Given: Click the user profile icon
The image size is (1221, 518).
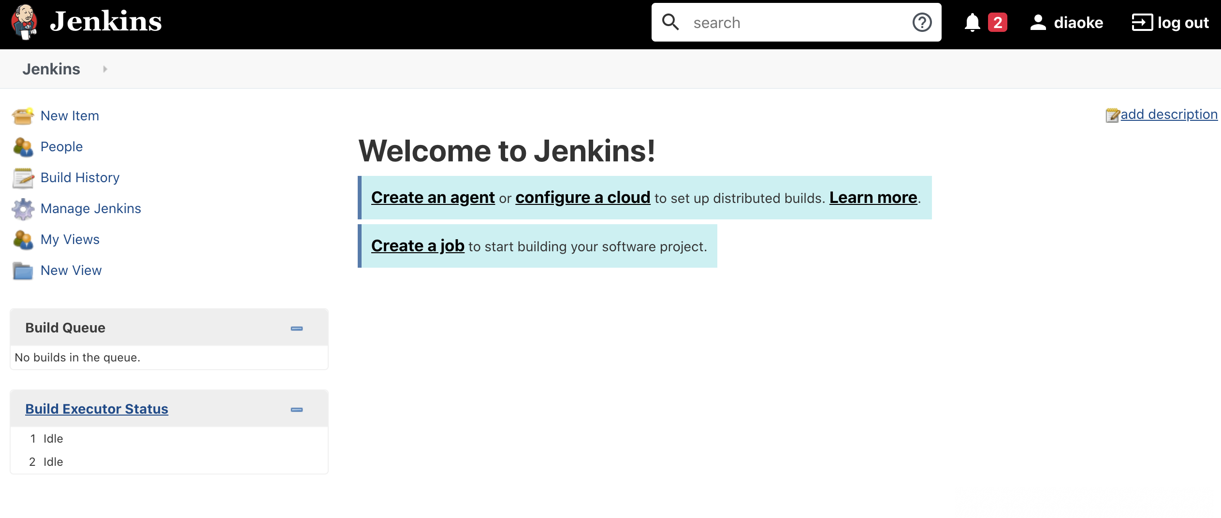Looking at the screenshot, I should pyautogui.click(x=1038, y=23).
